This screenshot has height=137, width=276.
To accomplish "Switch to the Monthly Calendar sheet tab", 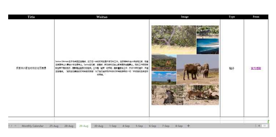I will point(32,126).
